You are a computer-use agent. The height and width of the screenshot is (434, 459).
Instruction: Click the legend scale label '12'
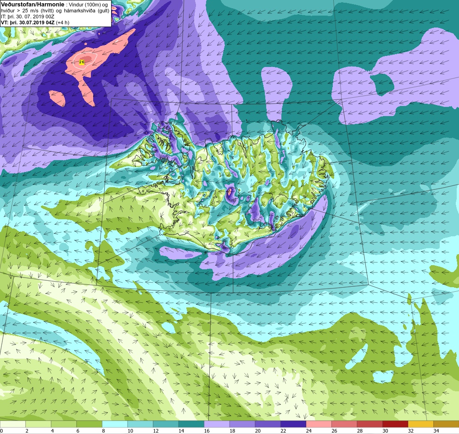[x=156, y=431]
